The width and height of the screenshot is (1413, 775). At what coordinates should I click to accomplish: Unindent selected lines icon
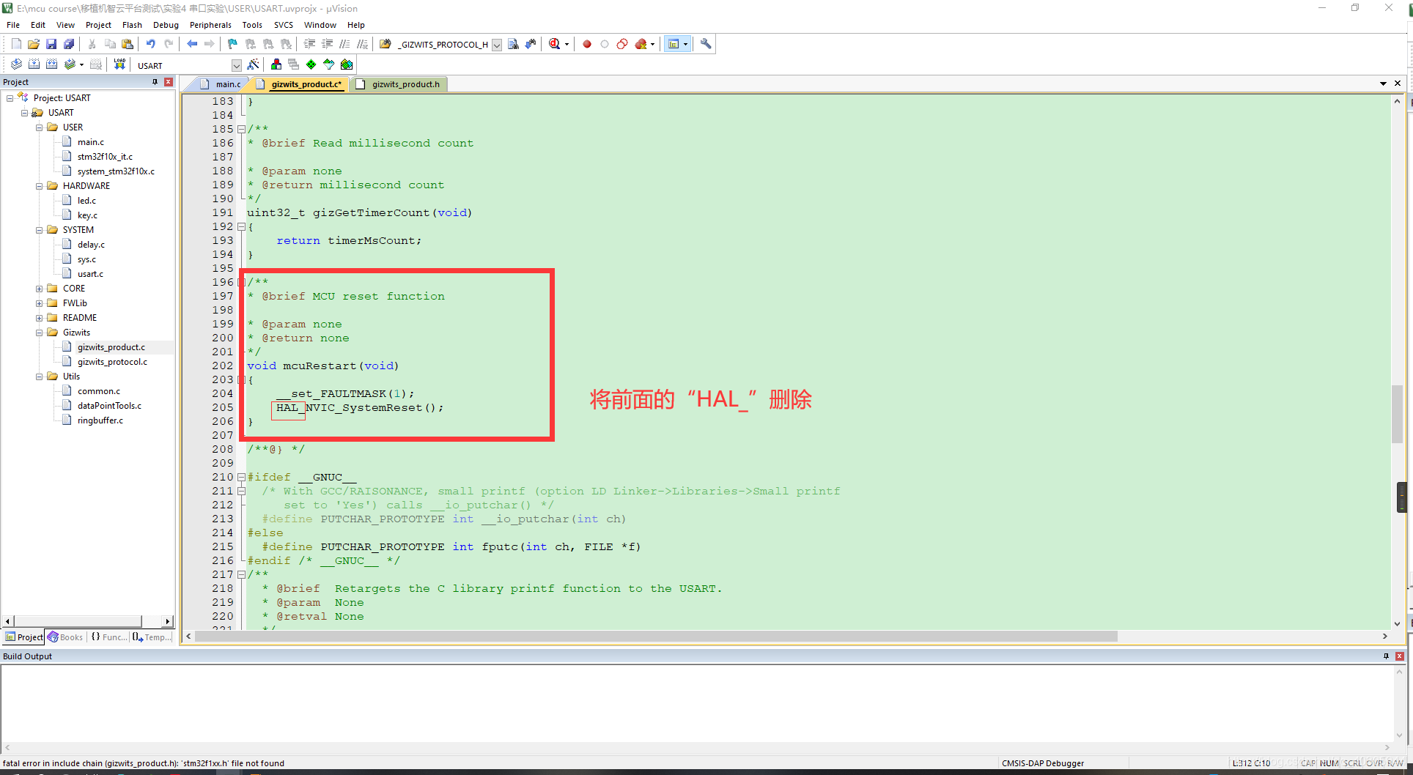(327, 44)
